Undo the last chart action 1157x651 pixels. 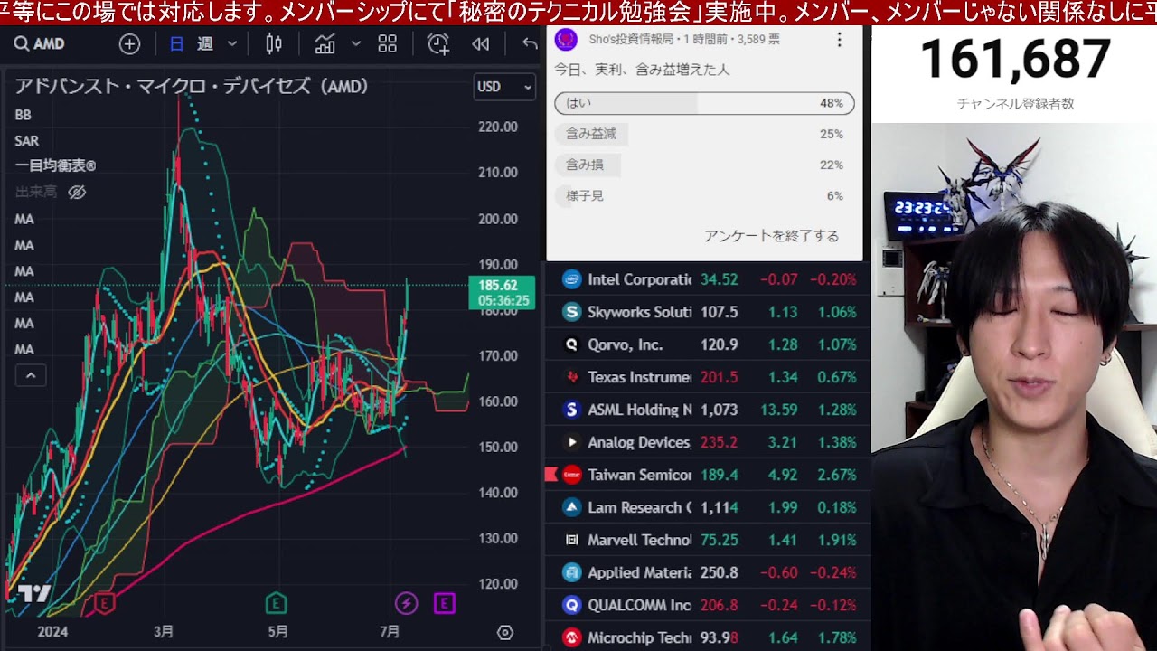pos(530,43)
